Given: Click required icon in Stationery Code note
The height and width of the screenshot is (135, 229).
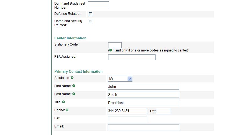Looking at the screenshot, I should (110, 50).
